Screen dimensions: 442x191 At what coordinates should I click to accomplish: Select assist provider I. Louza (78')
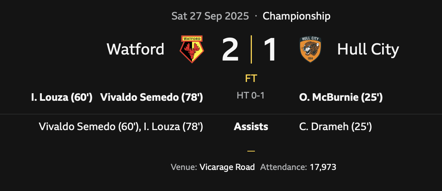(174, 127)
